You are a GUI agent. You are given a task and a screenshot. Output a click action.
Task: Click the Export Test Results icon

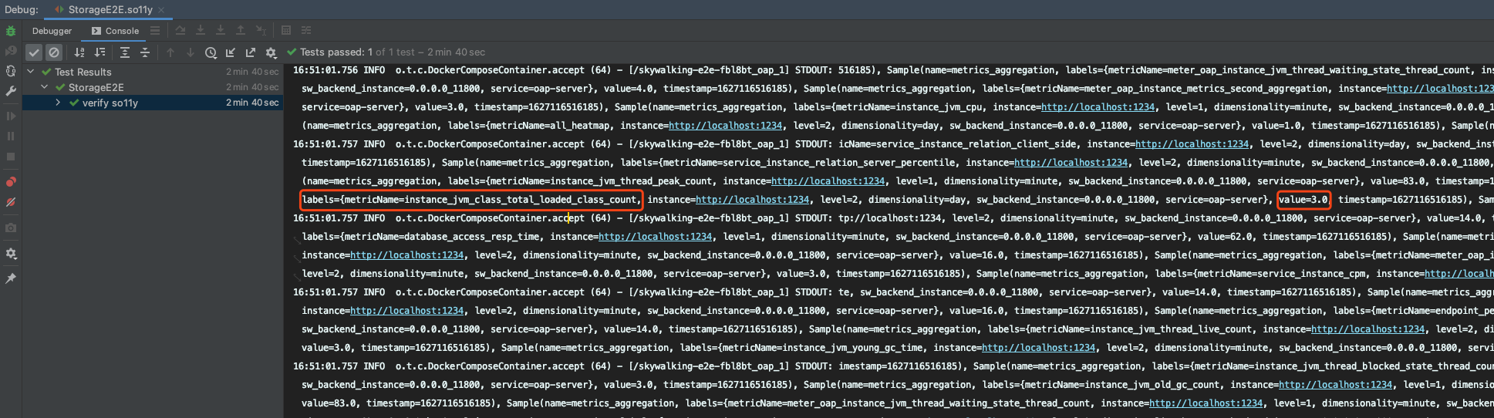(251, 52)
